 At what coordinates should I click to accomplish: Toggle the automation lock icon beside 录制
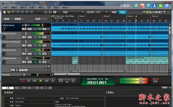tap(17, 70)
